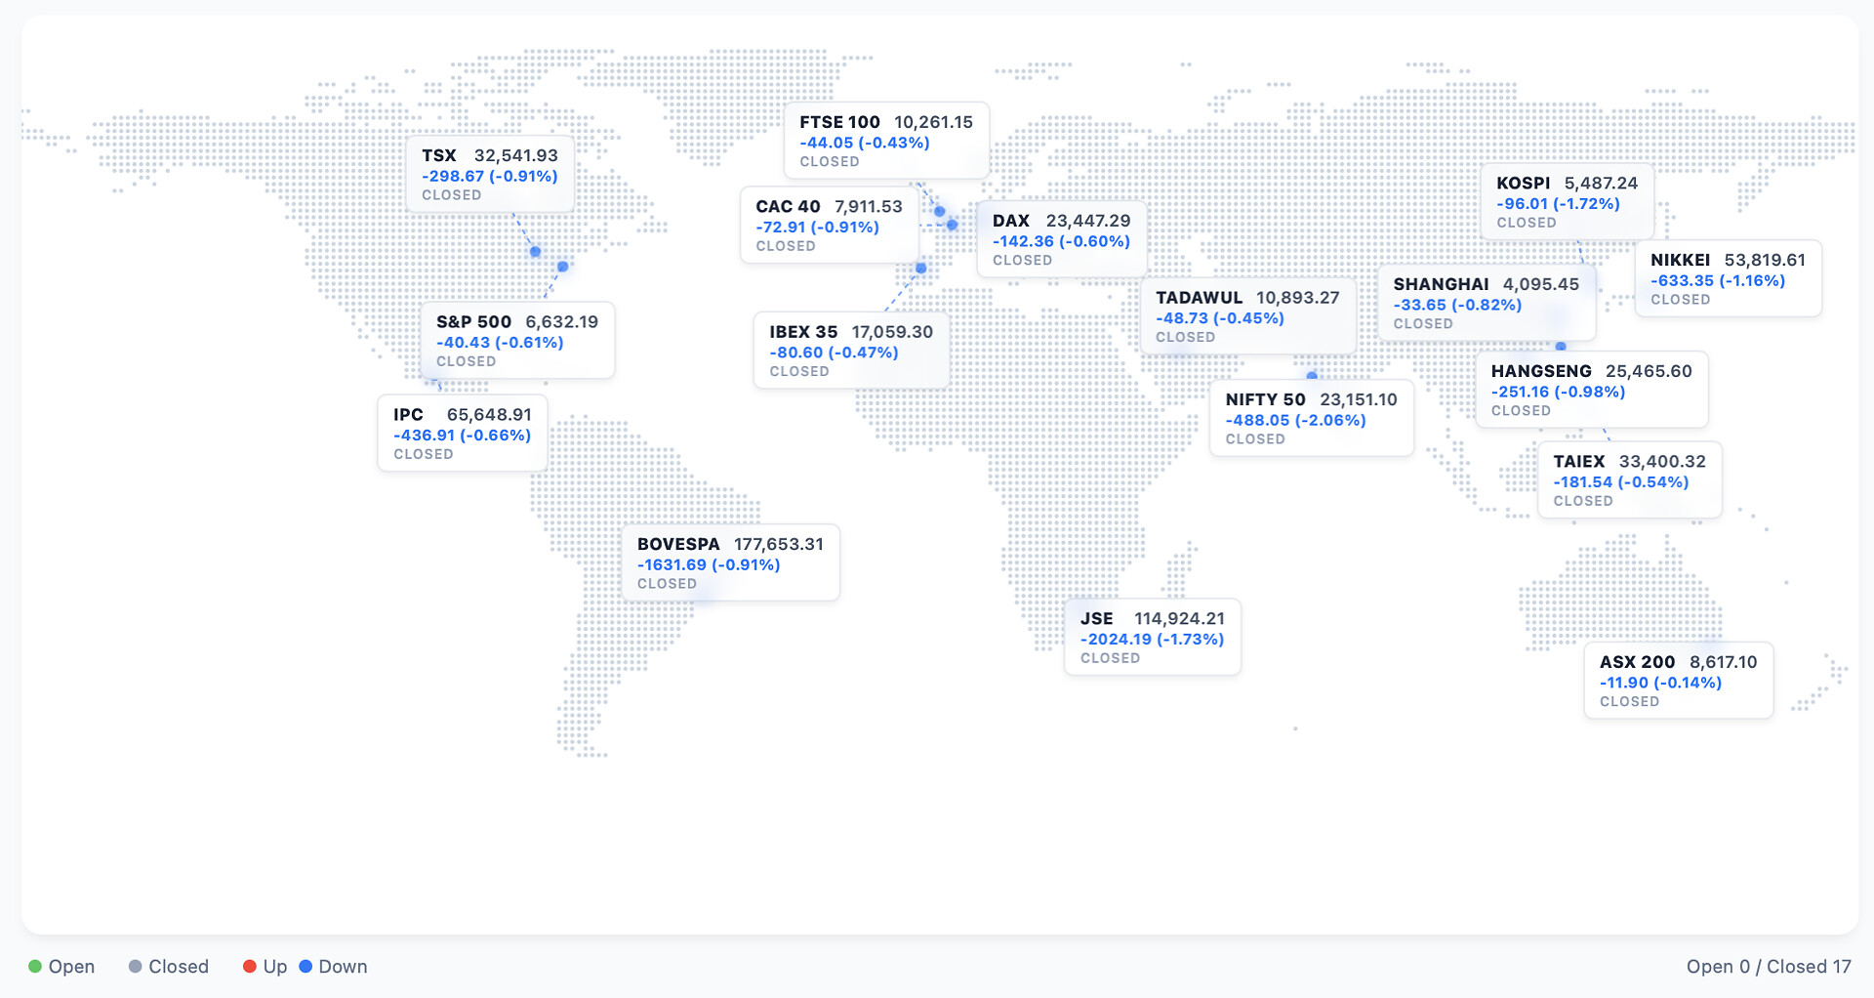1874x998 pixels.
Task: Click the BOVESPA index name
Action: click(x=678, y=544)
